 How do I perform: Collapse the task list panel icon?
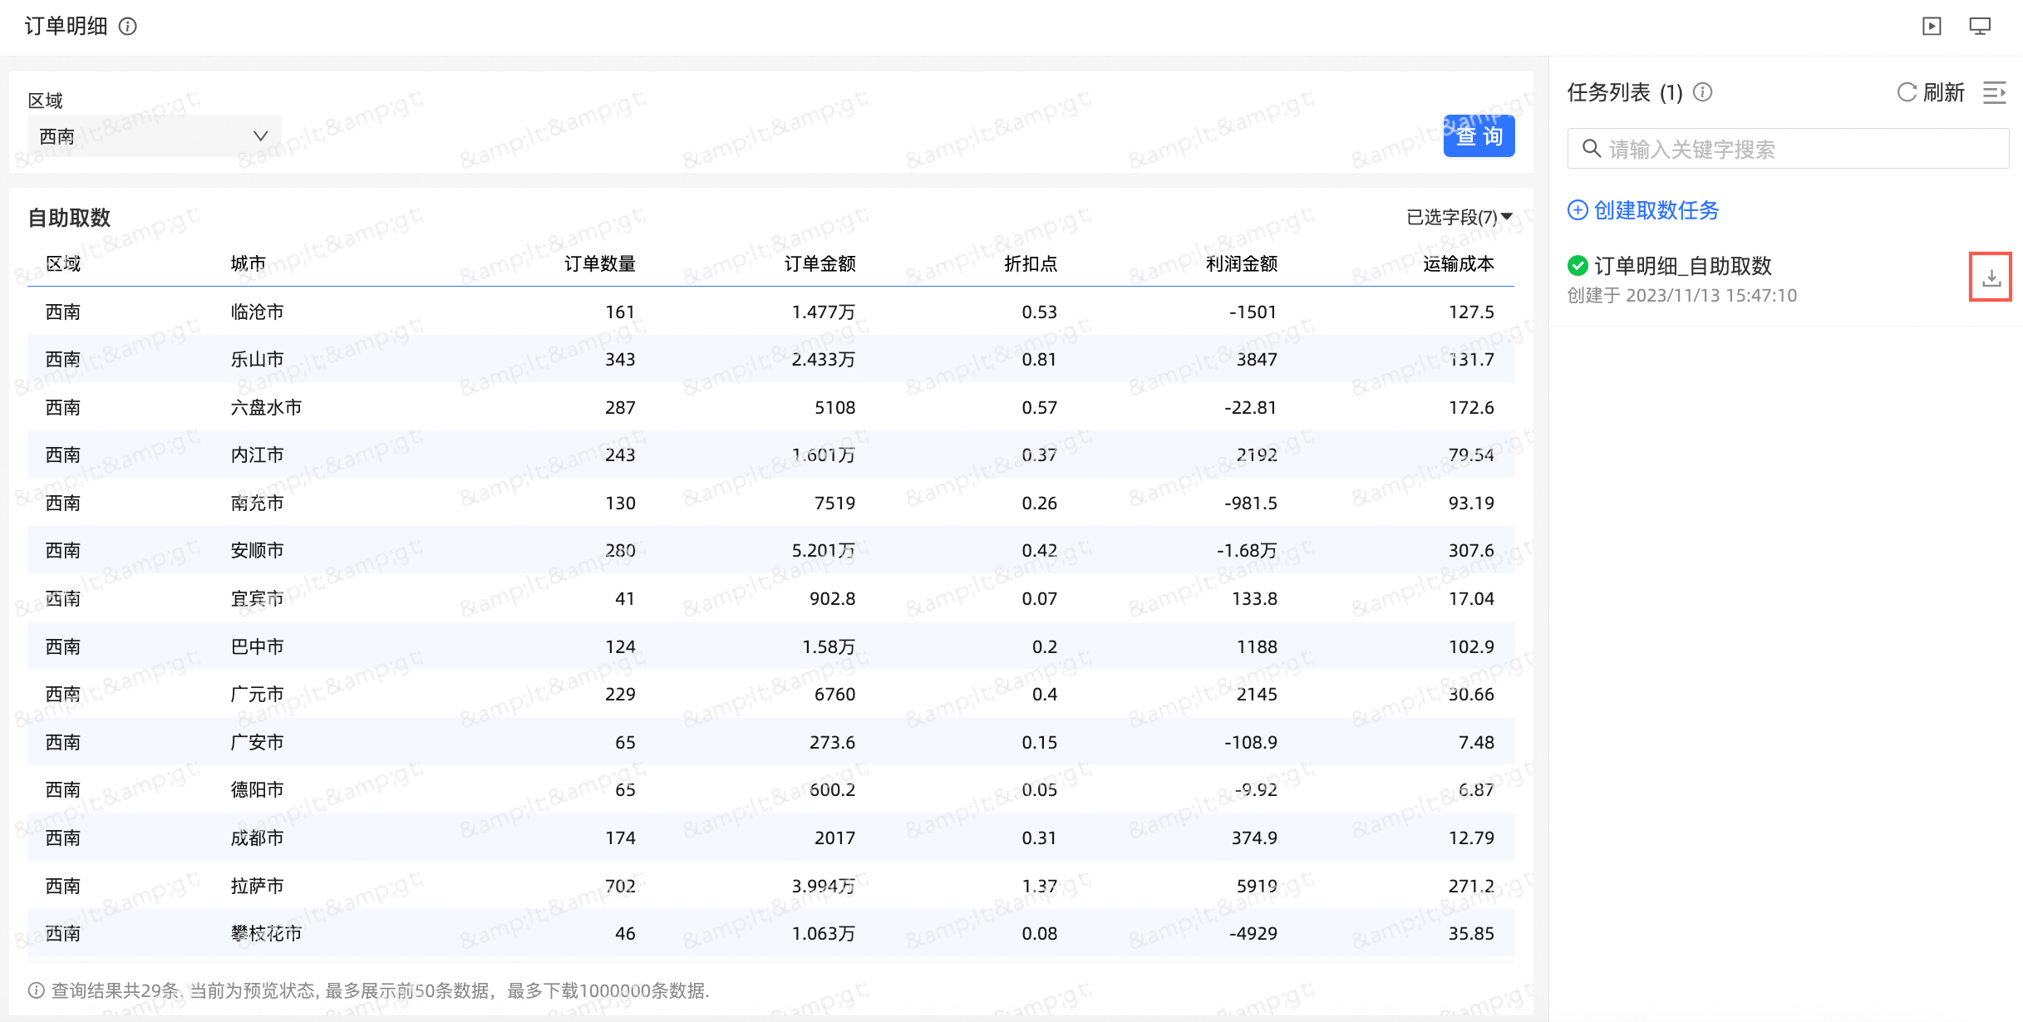pos(1995,92)
